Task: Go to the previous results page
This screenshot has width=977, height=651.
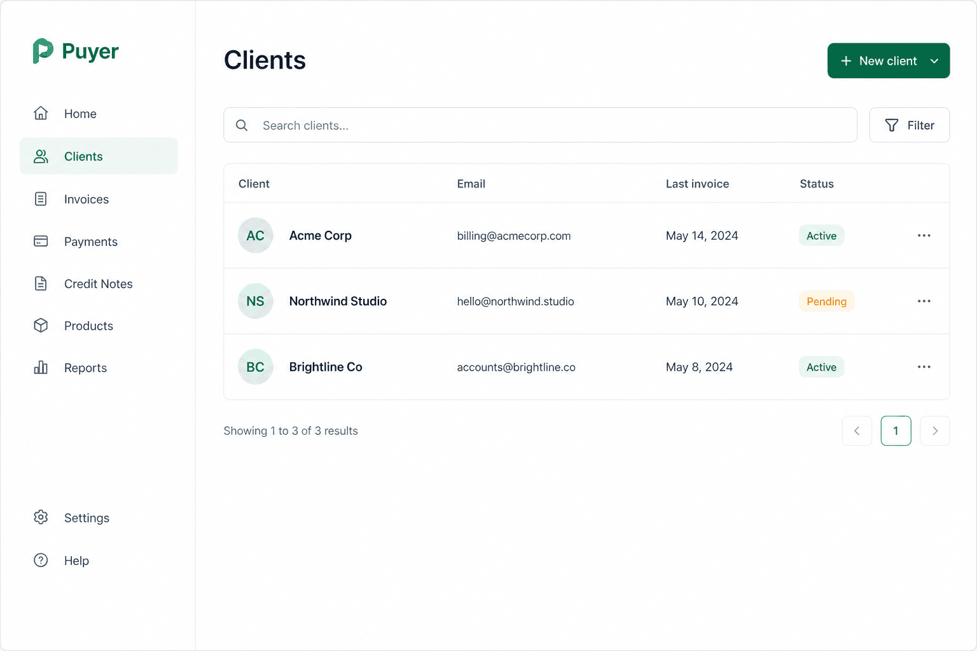Action: click(857, 431)
